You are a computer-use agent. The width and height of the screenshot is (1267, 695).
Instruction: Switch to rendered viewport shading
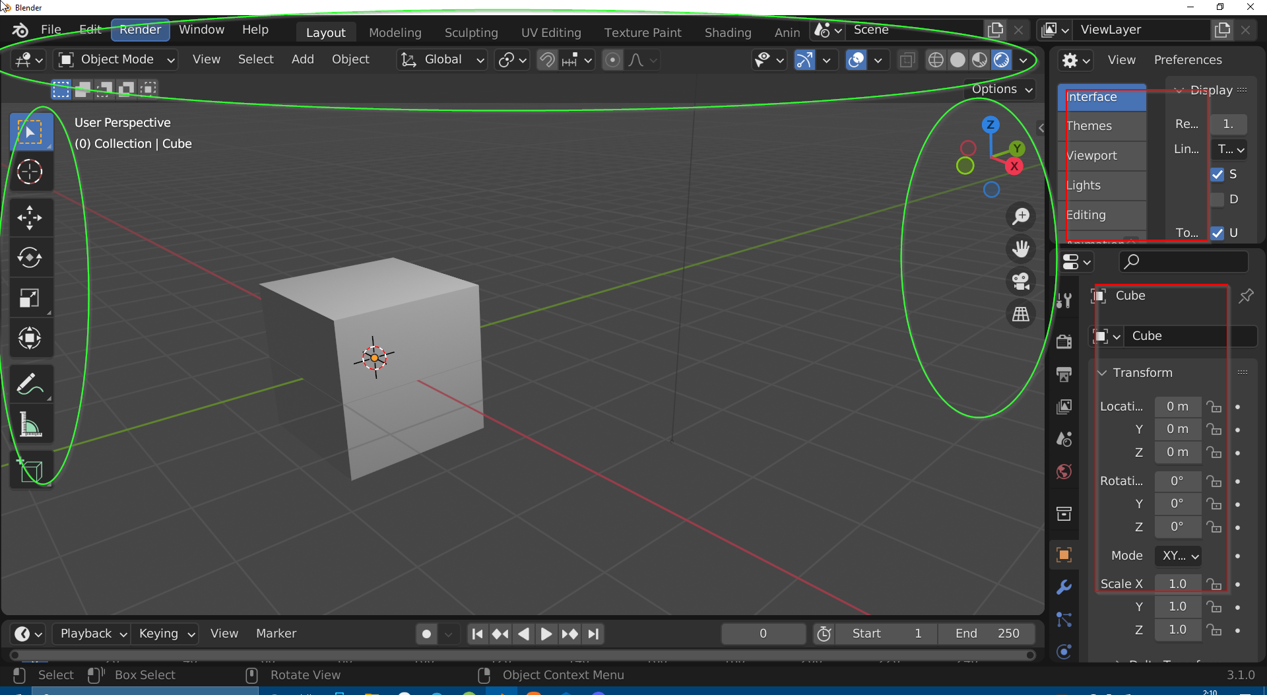[x=1001, y=60]
